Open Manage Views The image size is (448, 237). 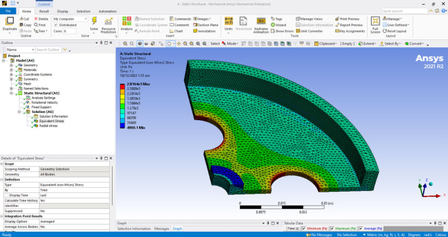pos(309,19)
